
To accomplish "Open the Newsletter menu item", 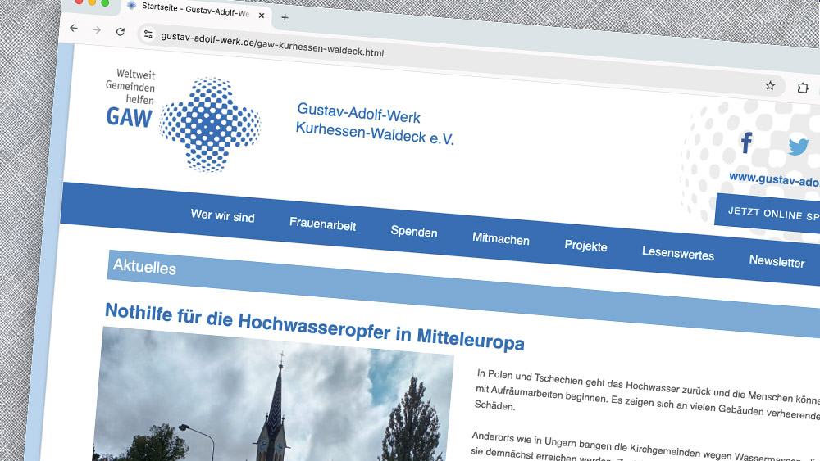I will tap(777, 261).
